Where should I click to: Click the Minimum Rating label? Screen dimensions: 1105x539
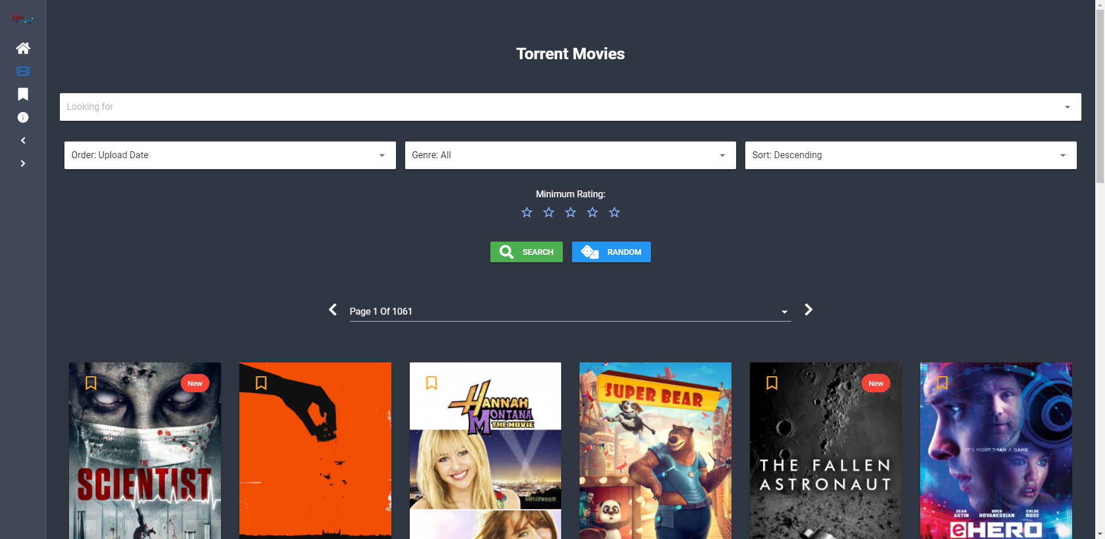(x=570, y=194)
